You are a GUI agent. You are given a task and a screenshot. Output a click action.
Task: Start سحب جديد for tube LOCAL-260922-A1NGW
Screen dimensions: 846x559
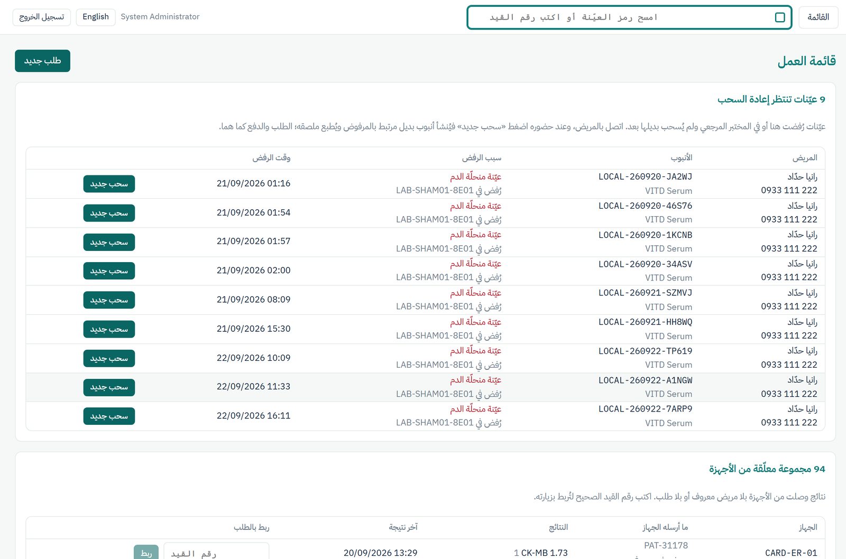pyautogui.click(x=109, y=387)
